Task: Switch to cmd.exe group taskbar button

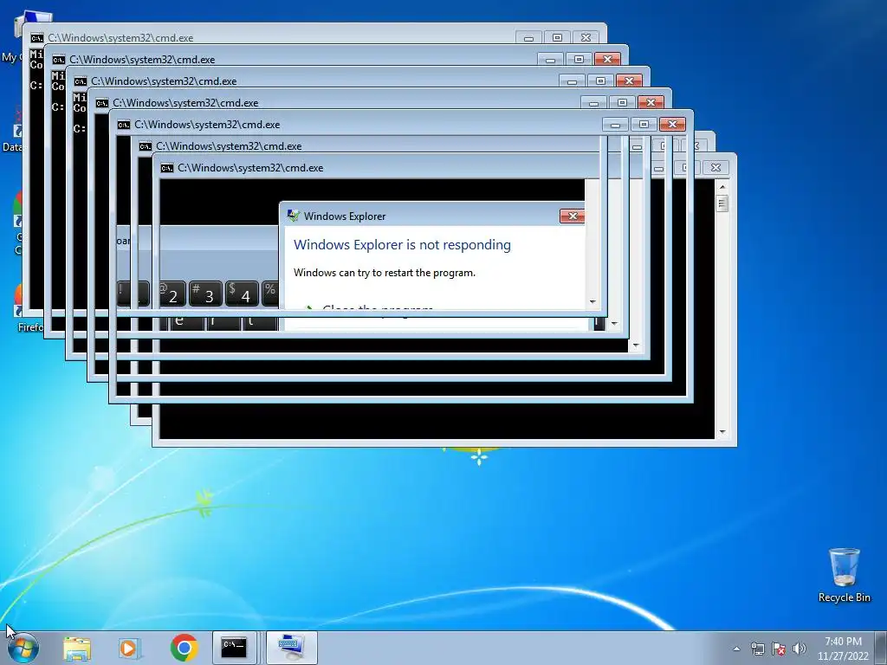Action: click(x=234, y=648)
